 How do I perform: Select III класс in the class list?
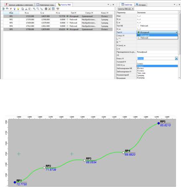pos(157,68)
